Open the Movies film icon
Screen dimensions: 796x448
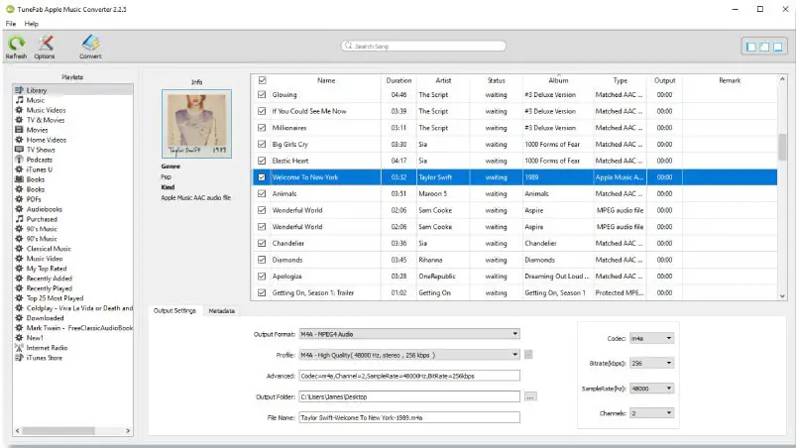point(19,130)
